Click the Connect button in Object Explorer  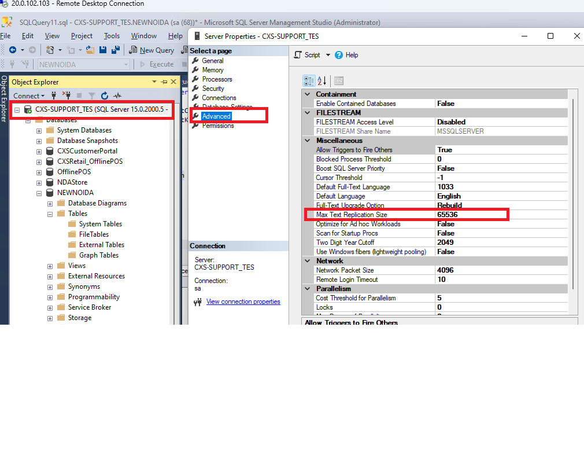pyautogui.click(x=29, y=96)
